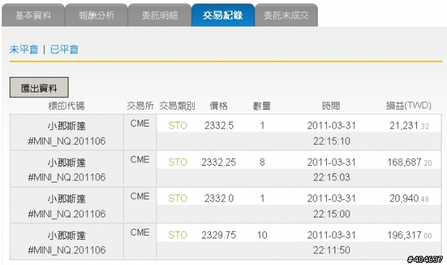Switch to the 委託未成交 tab
The image size is (447, 265).
point(286,15)
